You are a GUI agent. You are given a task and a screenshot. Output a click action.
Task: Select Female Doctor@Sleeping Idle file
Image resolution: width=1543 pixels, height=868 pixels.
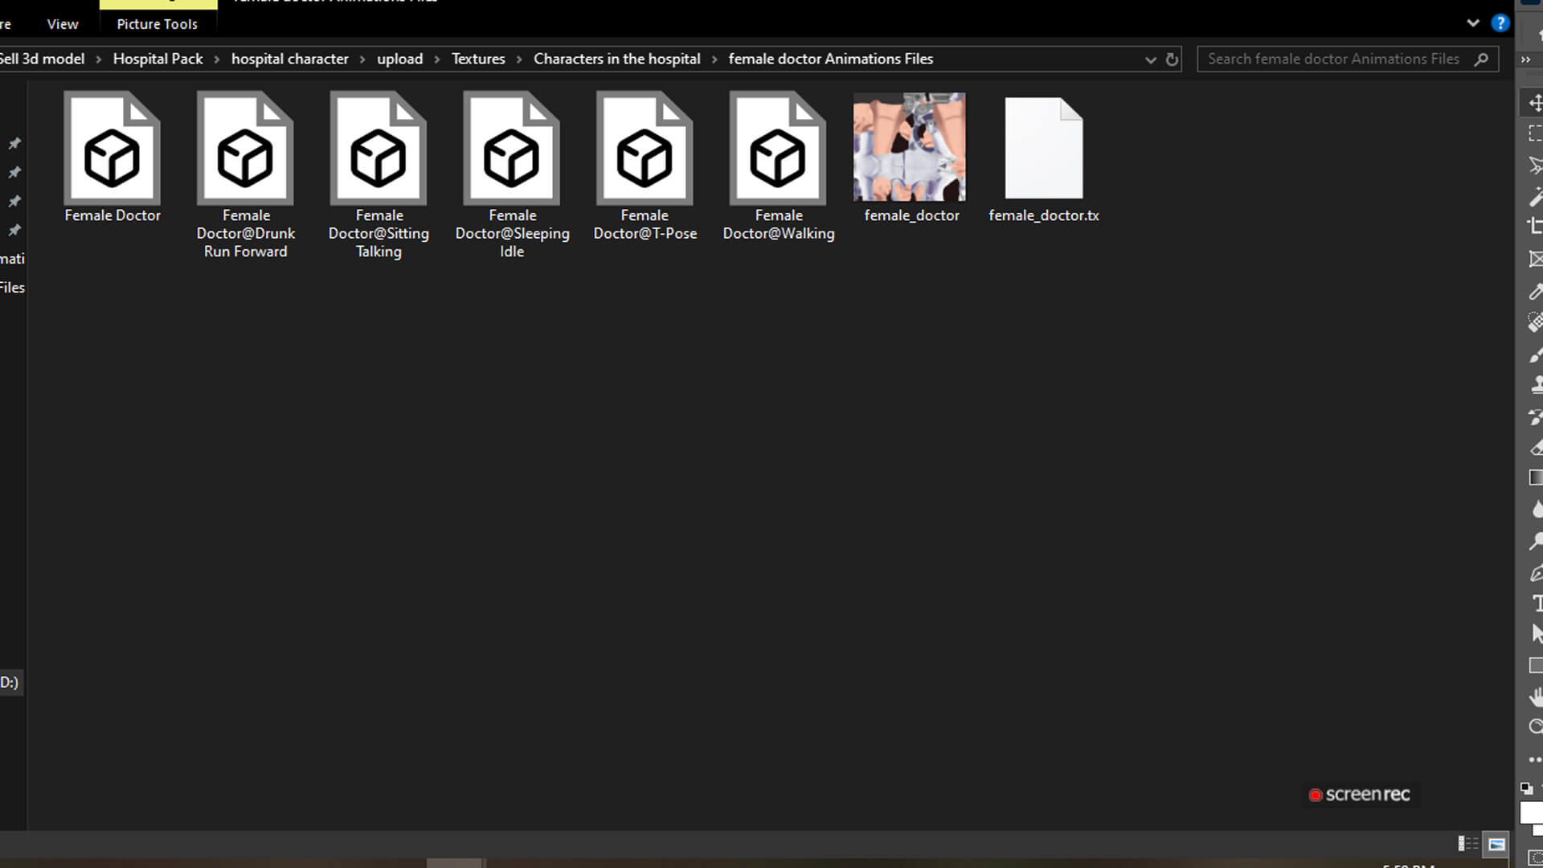[x=512, y=175]
